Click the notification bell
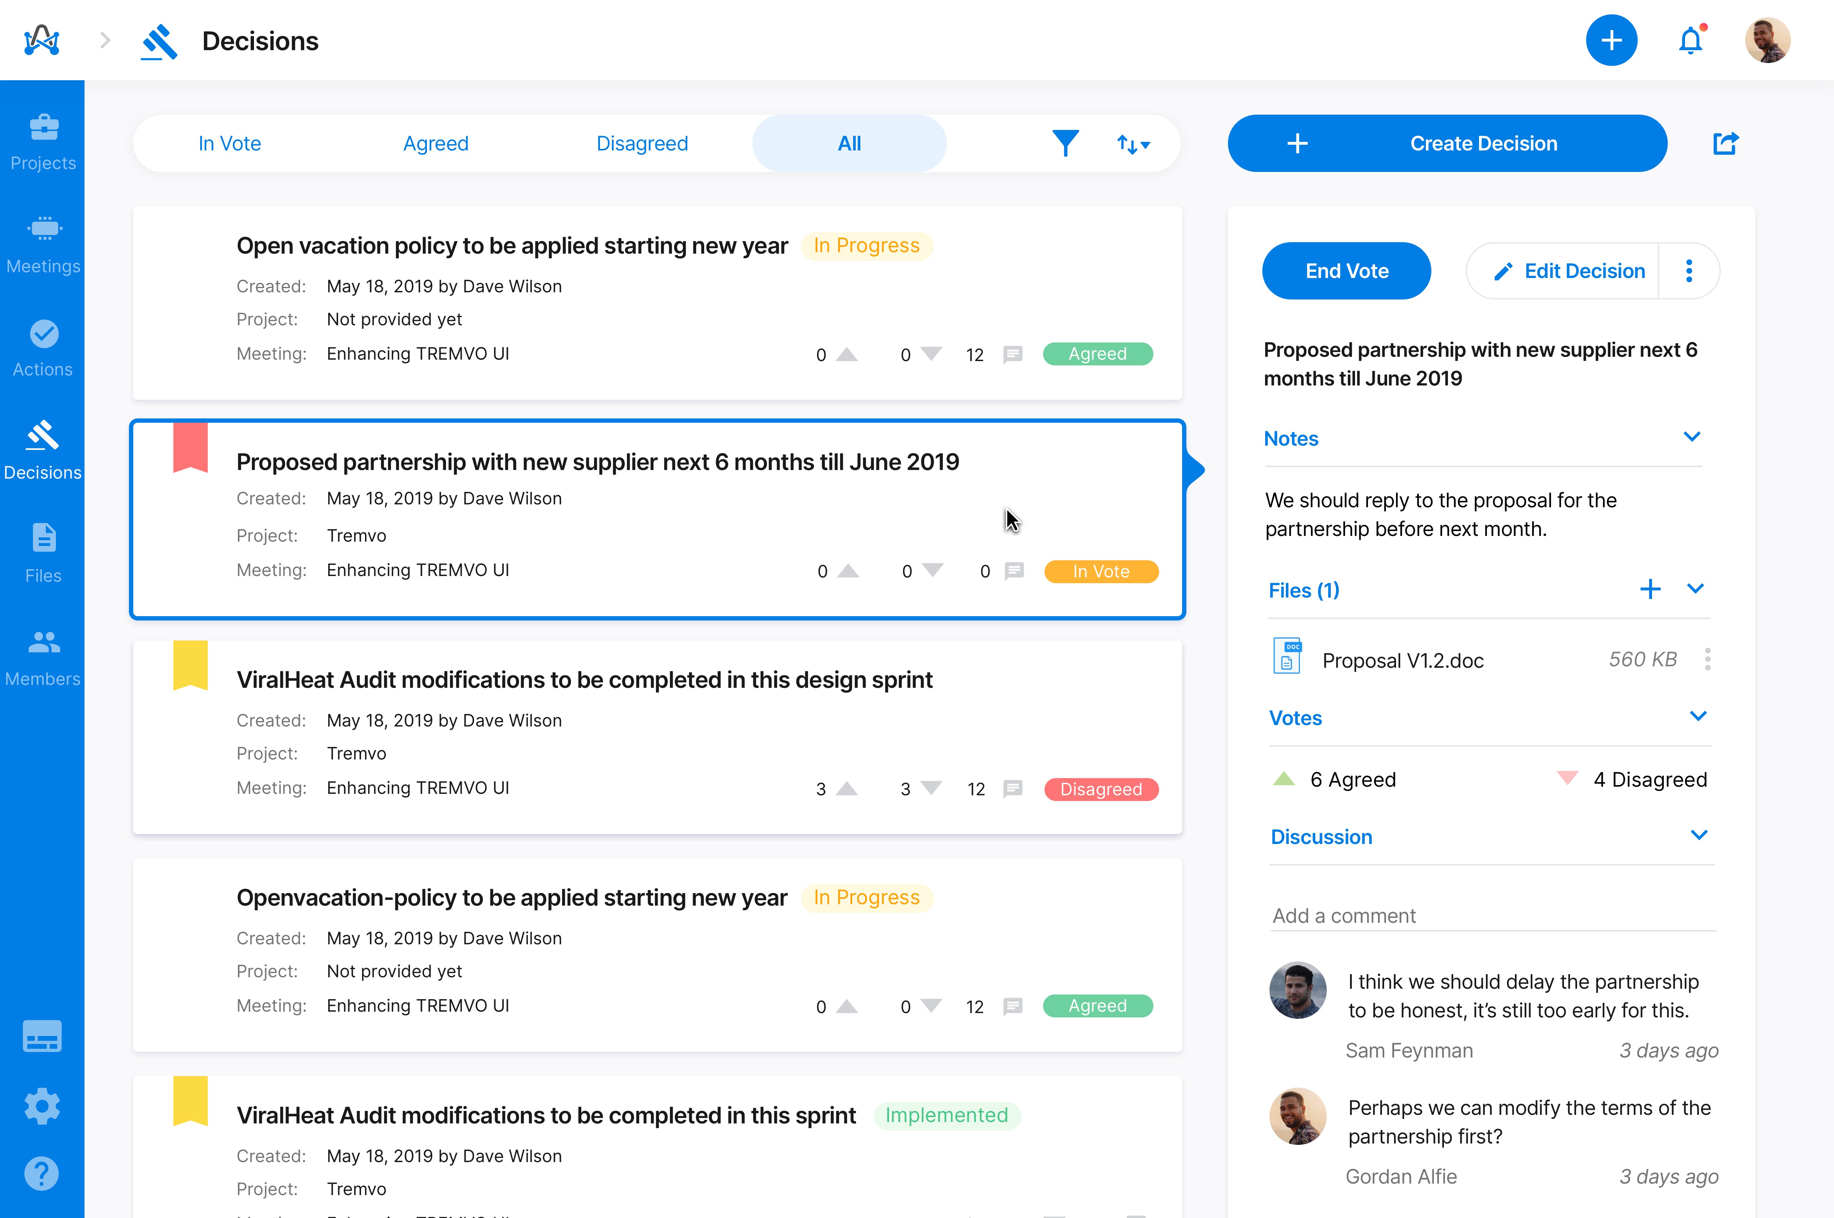 click(x=1691, y=40)
